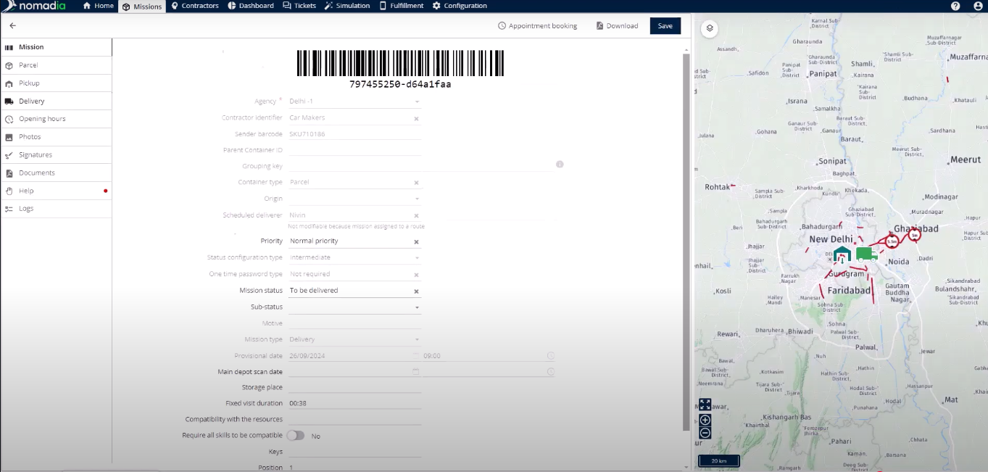Click the Grouping key field
The image size is (988, 472).
click(420, 166)
